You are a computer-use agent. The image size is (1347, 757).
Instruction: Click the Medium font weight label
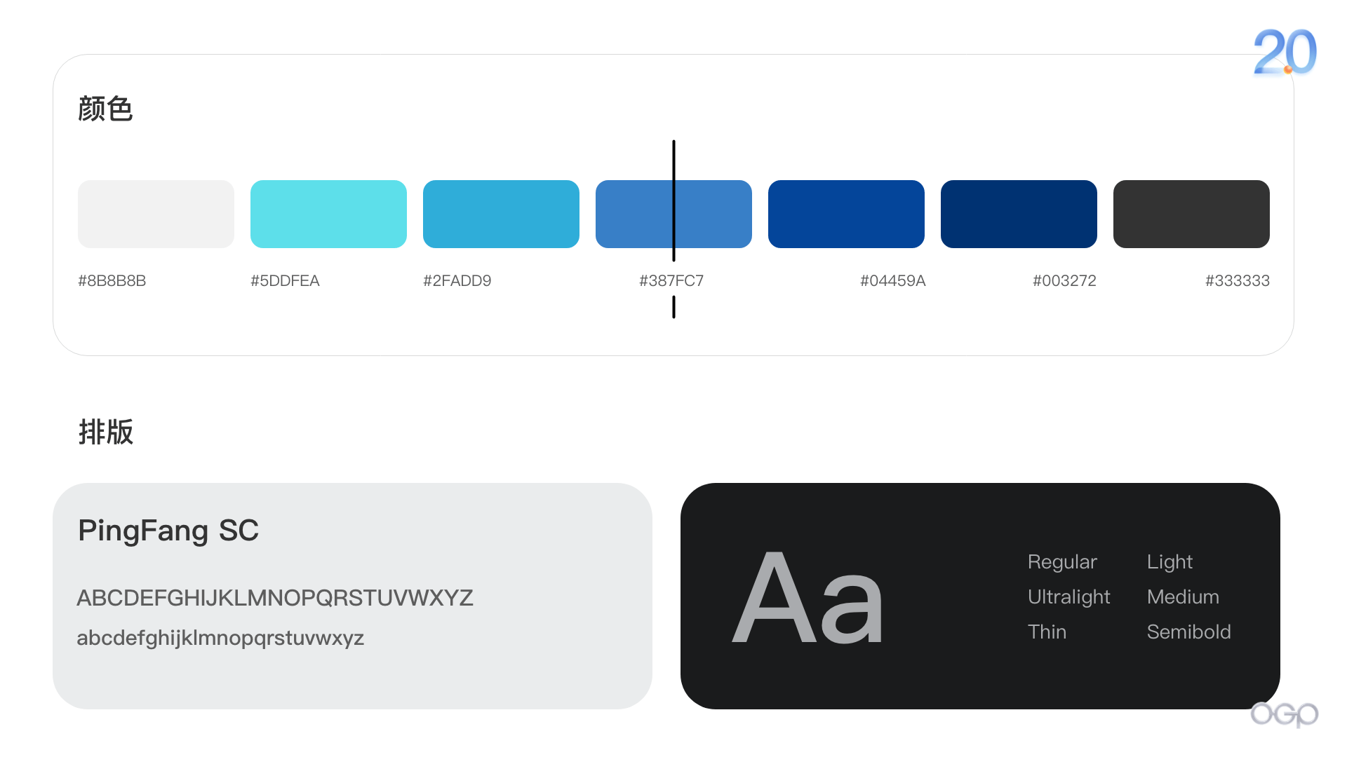pos(1183,597)
